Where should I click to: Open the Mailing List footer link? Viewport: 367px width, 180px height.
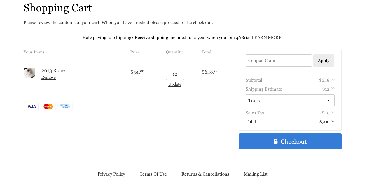[x=256, y=174]
